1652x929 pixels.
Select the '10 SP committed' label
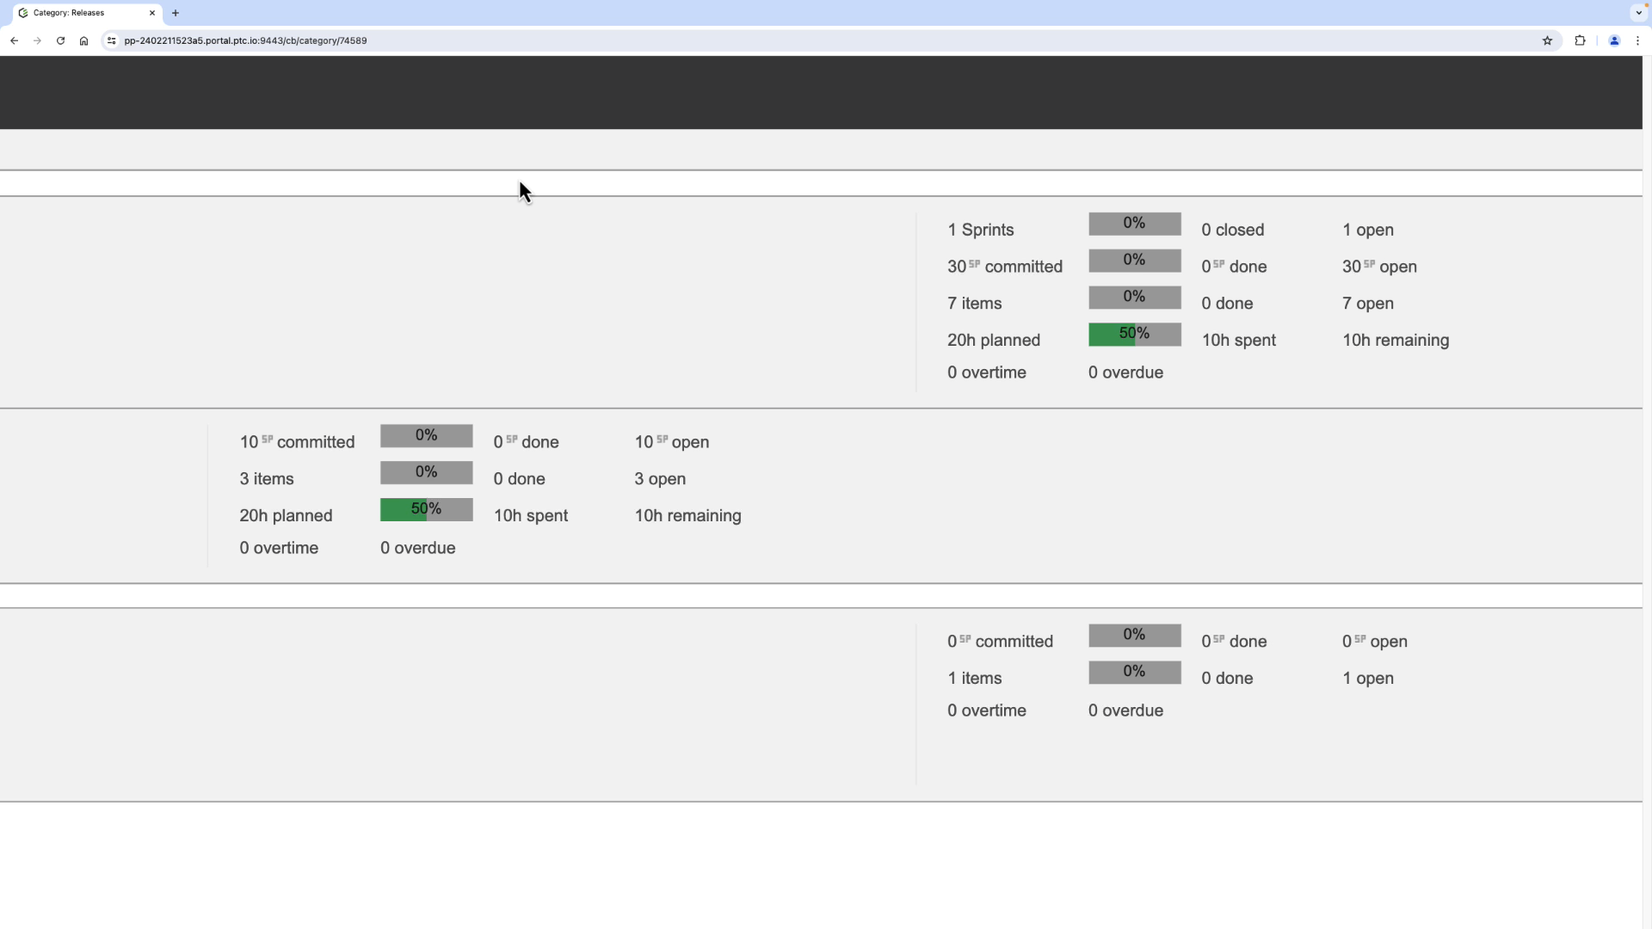click(297, 442)
